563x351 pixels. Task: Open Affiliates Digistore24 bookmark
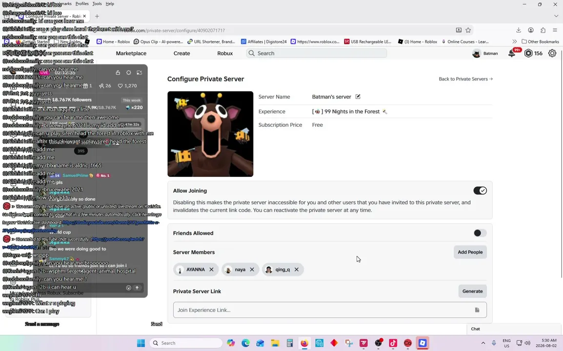click(264, 41)
